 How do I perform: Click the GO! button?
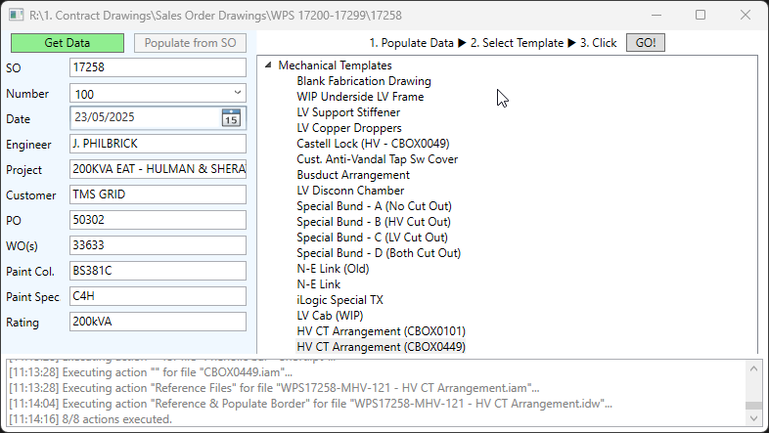646,43
